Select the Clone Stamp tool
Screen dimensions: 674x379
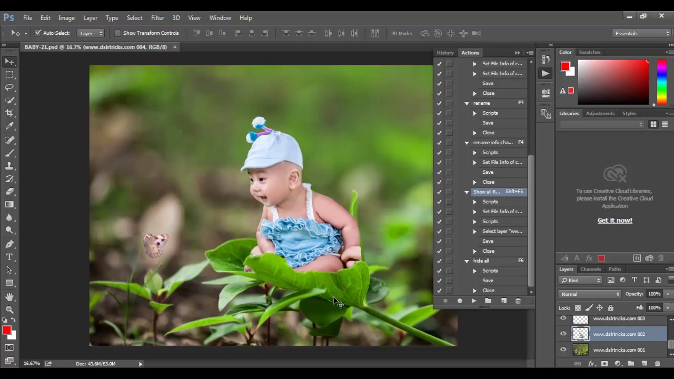pos(9,166)
